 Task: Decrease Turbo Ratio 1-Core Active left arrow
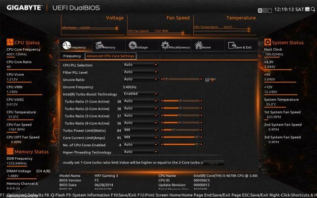click(x=162, y=101)
